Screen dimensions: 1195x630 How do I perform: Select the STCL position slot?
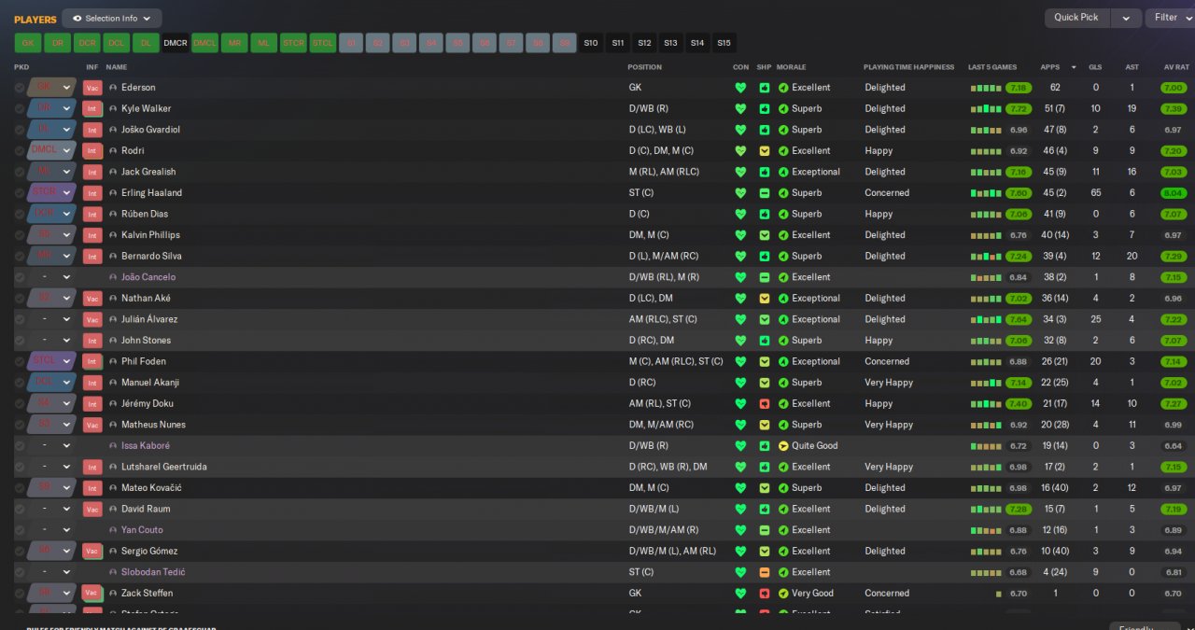coord(323,43)
